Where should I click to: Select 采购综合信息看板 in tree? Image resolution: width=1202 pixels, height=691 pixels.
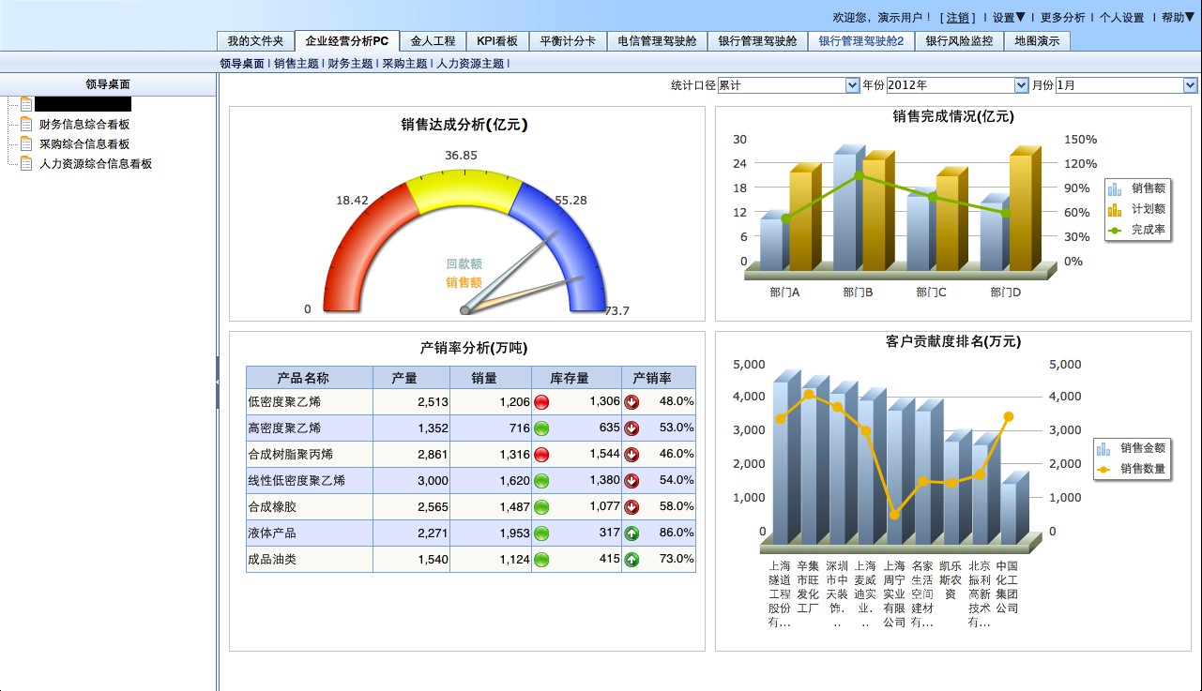84,144
